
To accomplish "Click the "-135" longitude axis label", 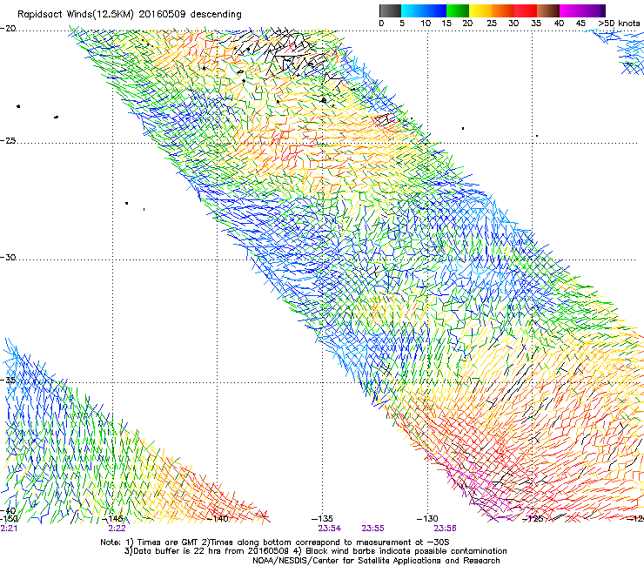I will pyautogui.click(x=322, y=518).
